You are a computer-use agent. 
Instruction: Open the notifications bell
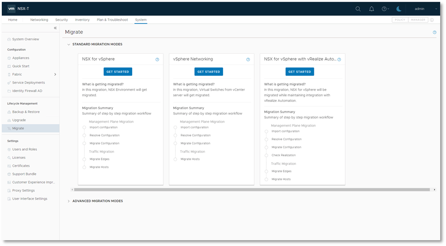(x=371, y=9)
